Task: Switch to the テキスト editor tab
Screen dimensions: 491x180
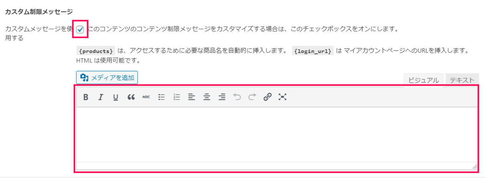Action: [x=462, y=80]
